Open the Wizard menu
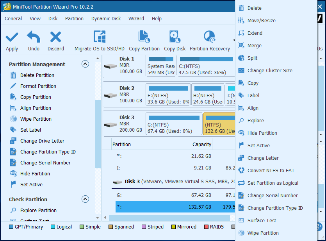Viewport: 326px width, 241px height. click(x=136, y=18)
